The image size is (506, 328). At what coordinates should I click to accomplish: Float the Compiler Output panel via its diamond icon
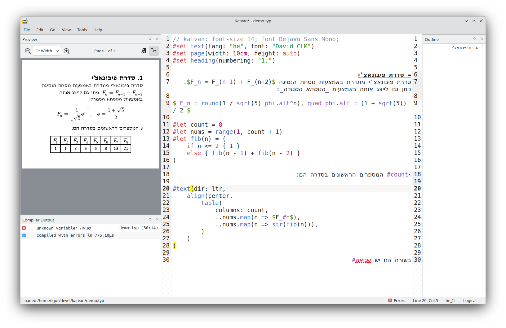click(x=150, y=220)
